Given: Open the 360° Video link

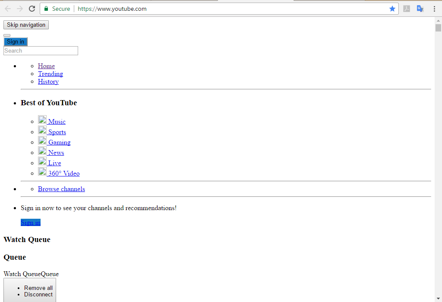Looking at the screenshot, I should [x=64, y=173].
